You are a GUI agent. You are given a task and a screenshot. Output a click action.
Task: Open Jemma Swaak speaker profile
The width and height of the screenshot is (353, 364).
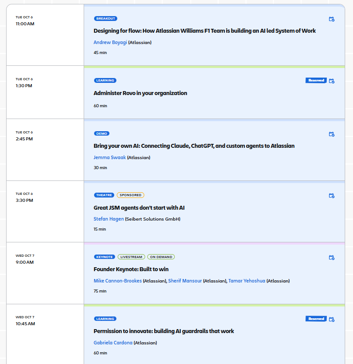point(109,157)
